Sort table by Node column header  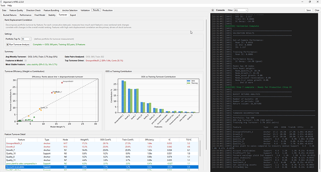pyautogui.click(x=65, y=139)
